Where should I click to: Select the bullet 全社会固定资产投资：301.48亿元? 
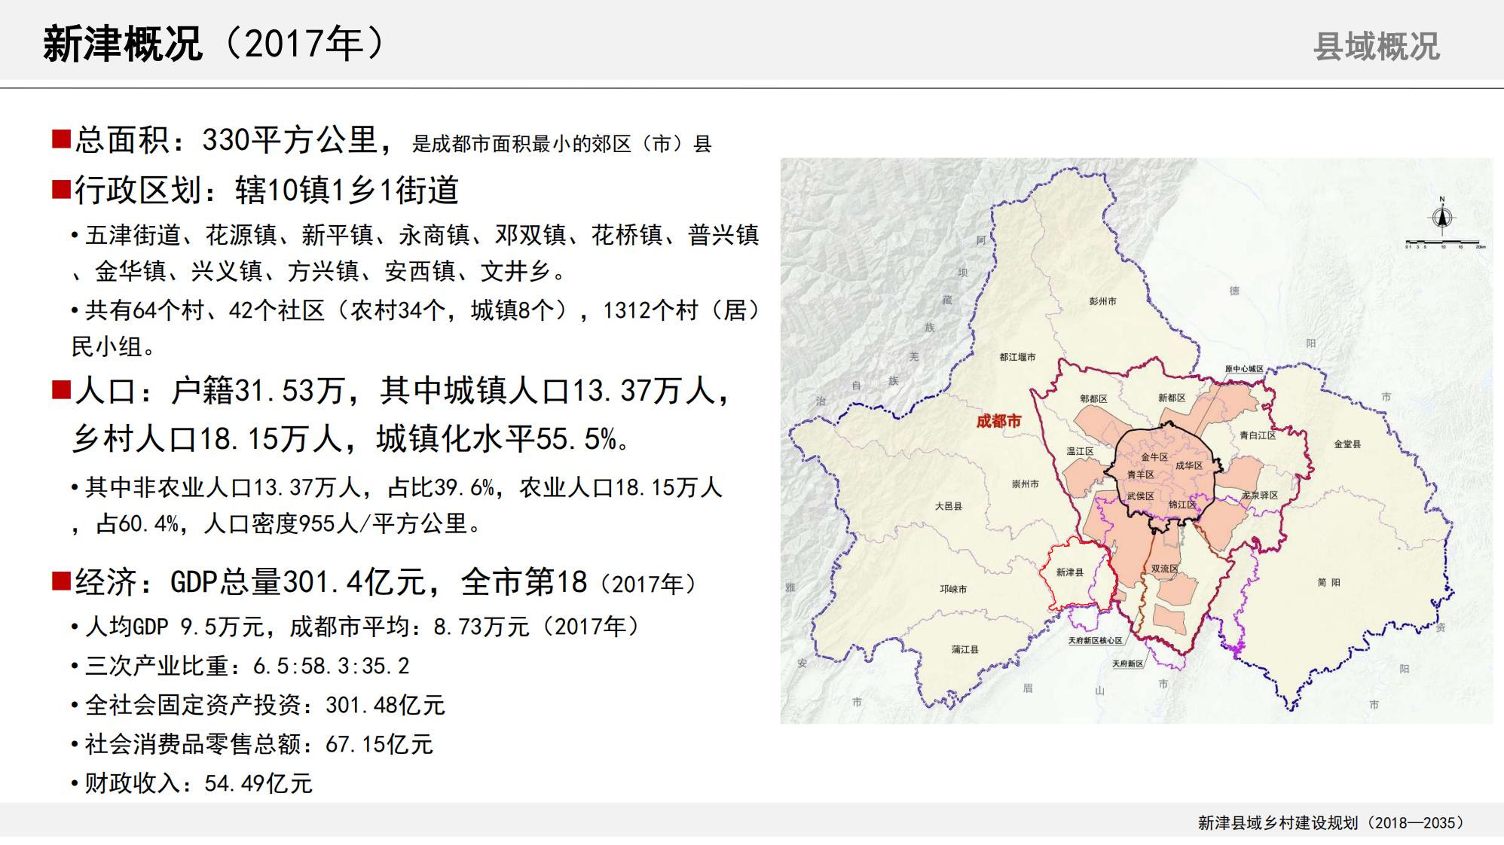[258, 705]
